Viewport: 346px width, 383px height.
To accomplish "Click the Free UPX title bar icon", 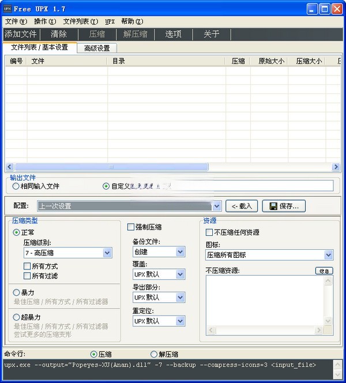I will pyautogui.click(x=7, y=9).
